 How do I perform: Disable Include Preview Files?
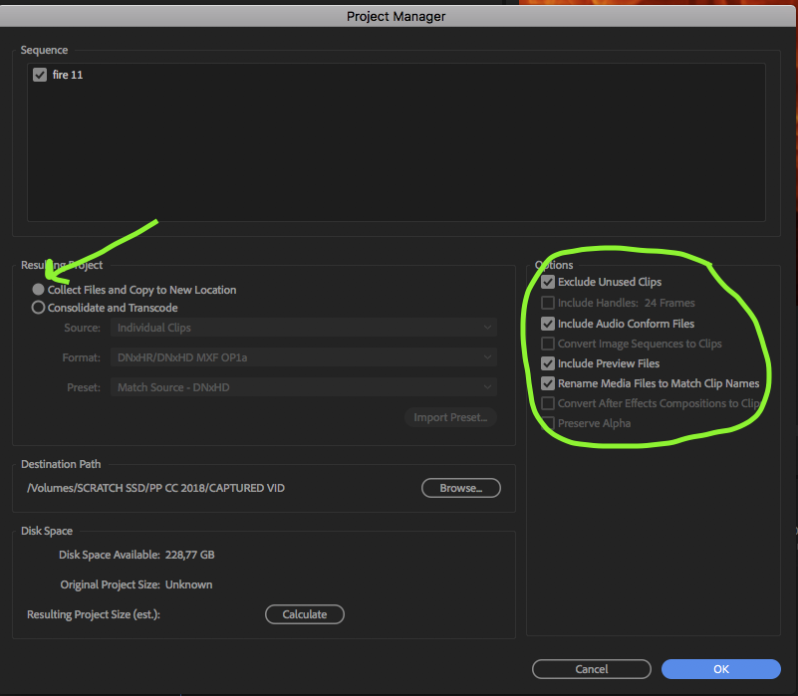pos(548,362)
